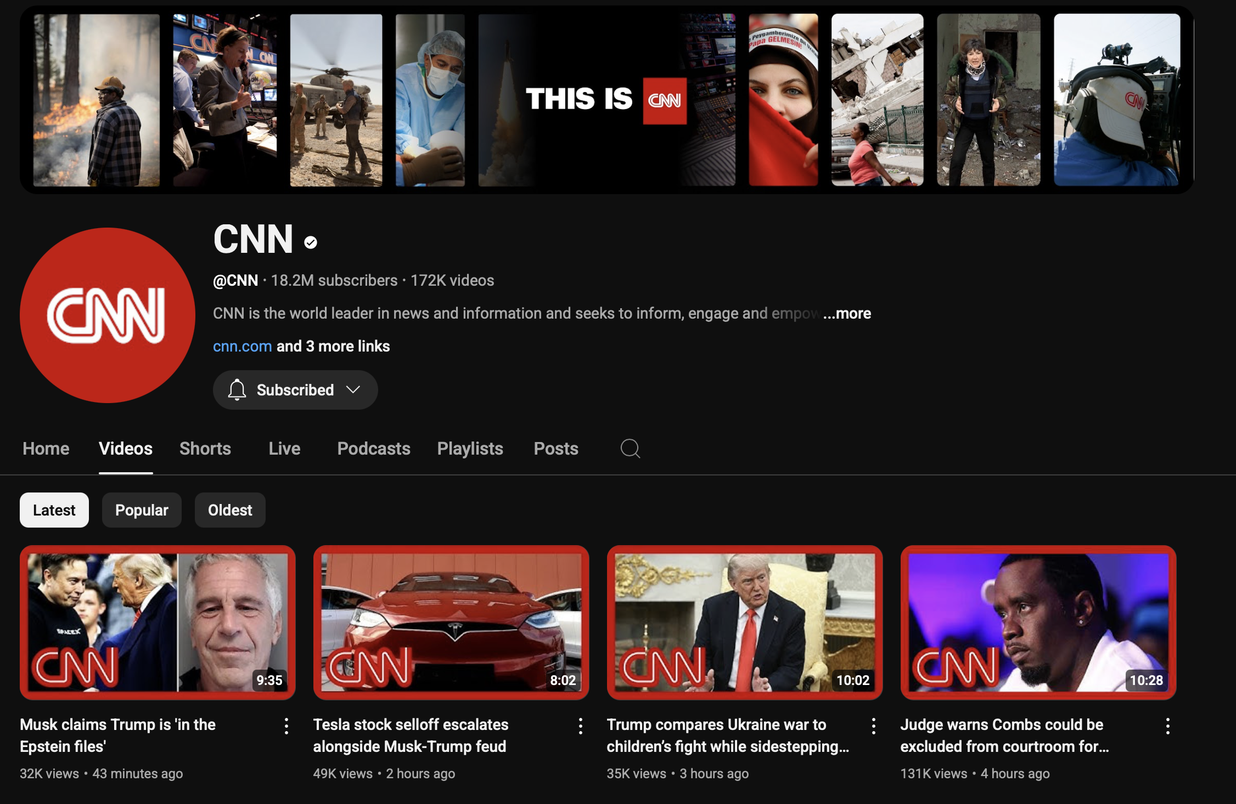The image size is (1236, 804).
Task: Open 'Judge warns Combs' video title
Action: (1004, 735)
